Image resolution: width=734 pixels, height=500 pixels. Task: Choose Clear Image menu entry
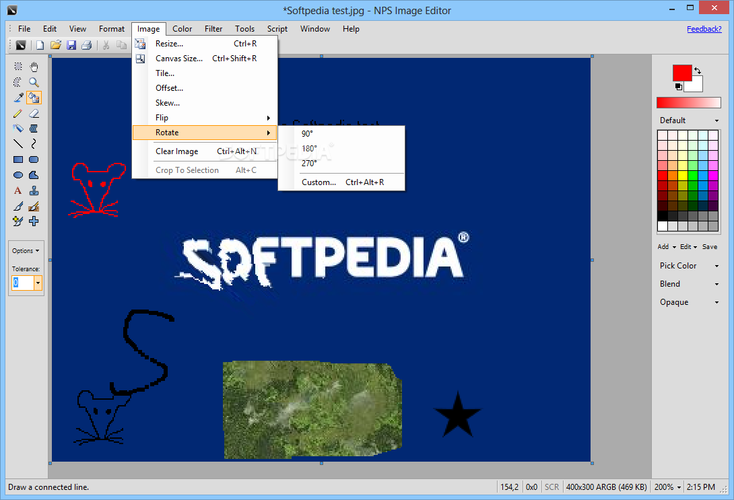click(x=205, y=151)
